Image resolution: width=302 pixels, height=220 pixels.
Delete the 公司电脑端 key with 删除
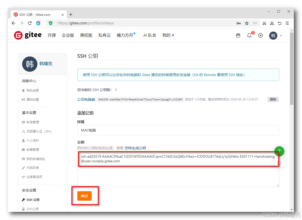coord(273,99)
